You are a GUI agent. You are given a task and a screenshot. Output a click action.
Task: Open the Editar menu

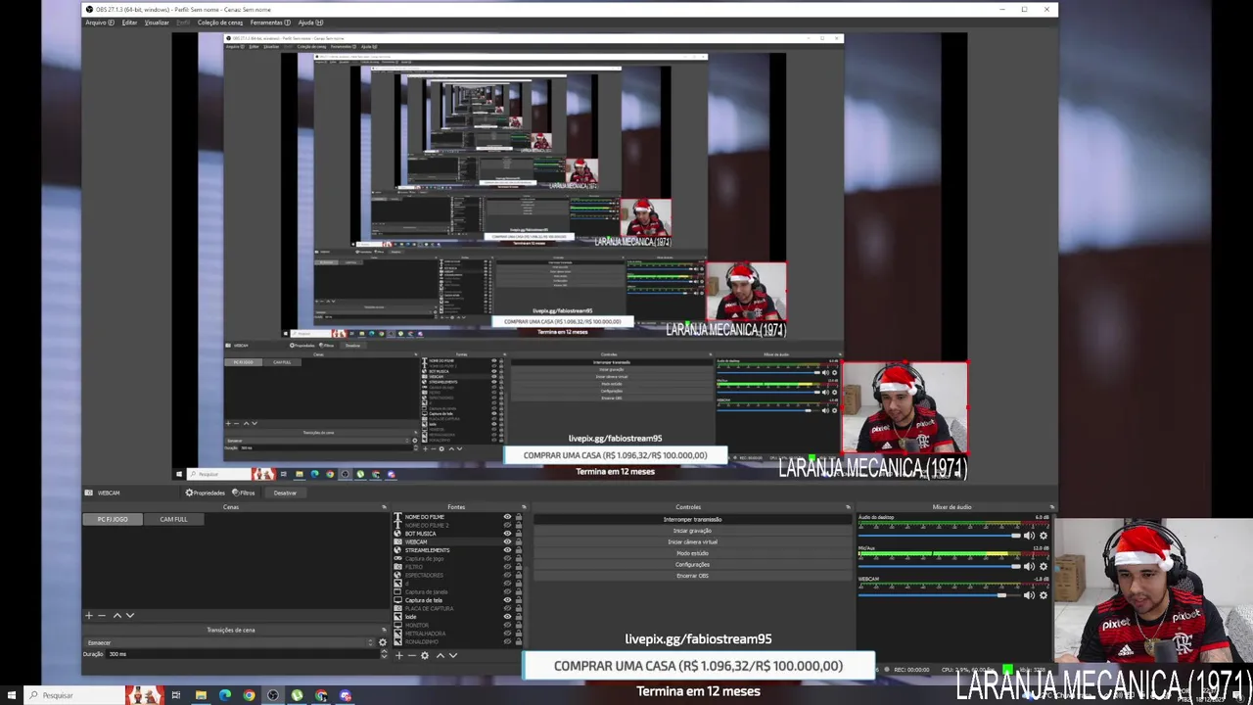coord(129,23)
